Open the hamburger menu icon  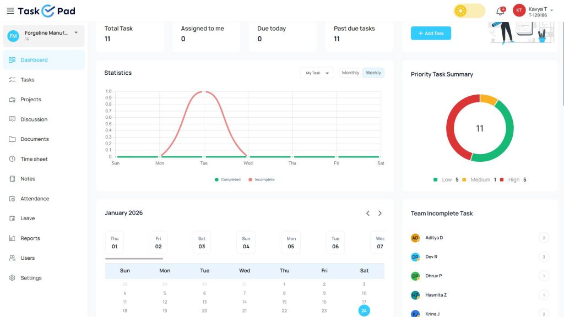click(10, 11)
